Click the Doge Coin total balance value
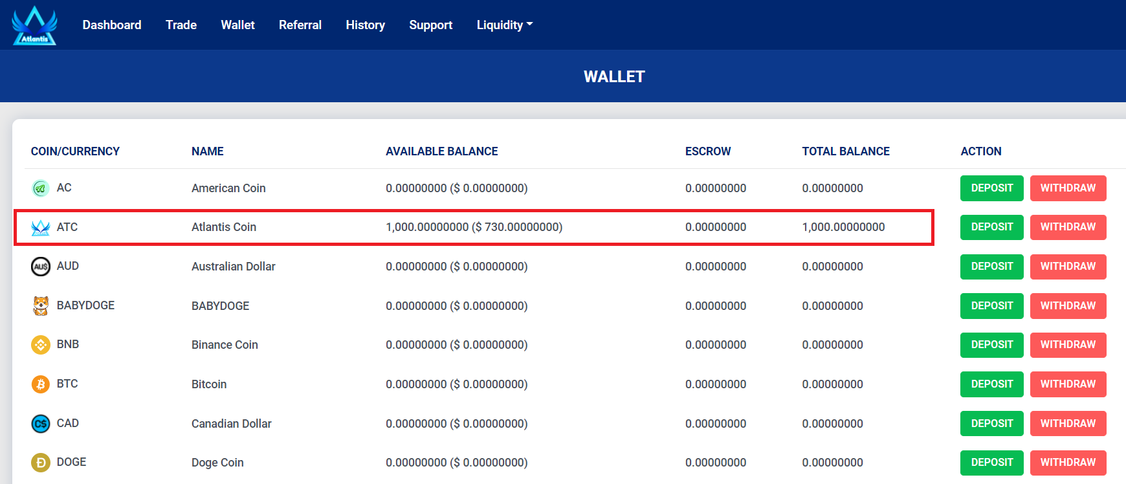The width and height of the screenshot is (1126, 484). (832, 463)
